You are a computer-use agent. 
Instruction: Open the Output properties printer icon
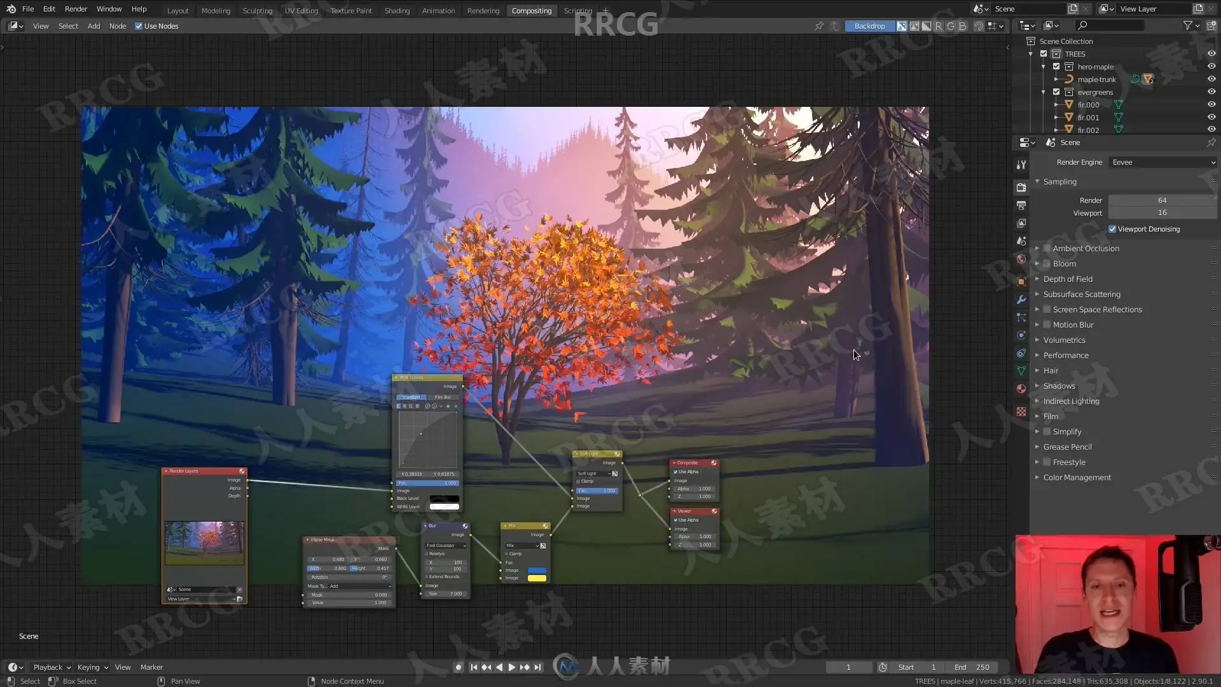coord(1021,205)
